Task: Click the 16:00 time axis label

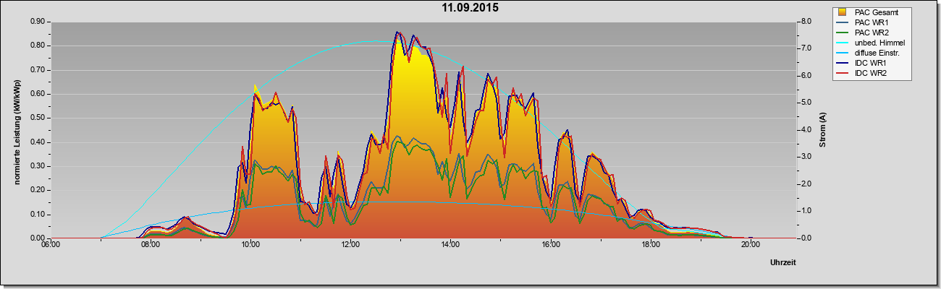Action: [550, 244]
